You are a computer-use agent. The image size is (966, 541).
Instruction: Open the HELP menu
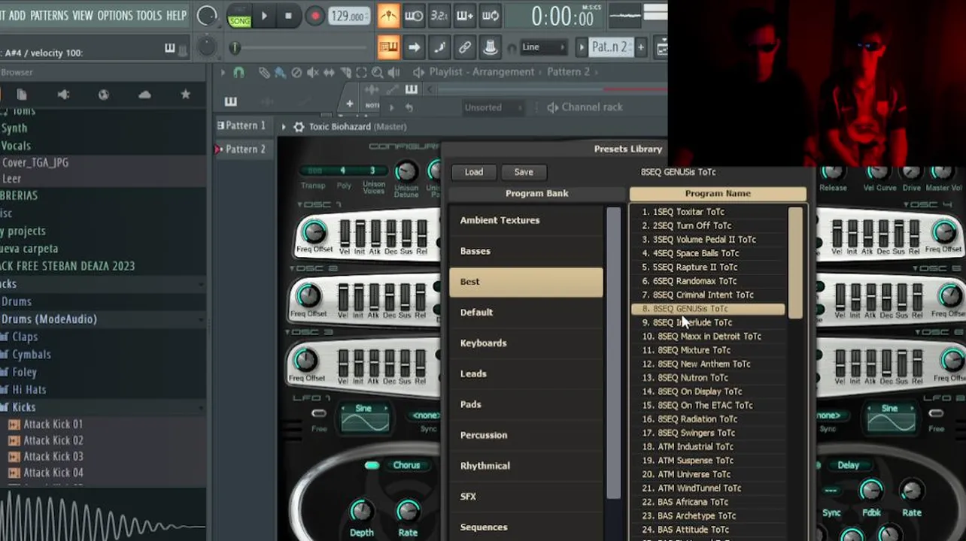pos(176,15)
